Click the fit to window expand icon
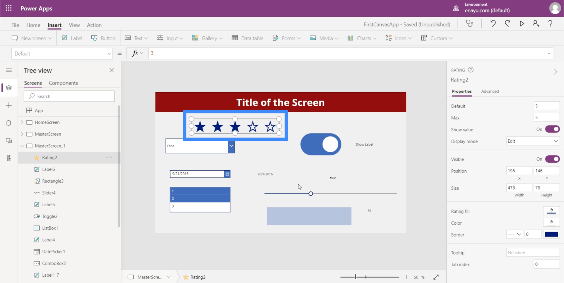This screenshot has height=283, width=564. (x=436, y=277)
